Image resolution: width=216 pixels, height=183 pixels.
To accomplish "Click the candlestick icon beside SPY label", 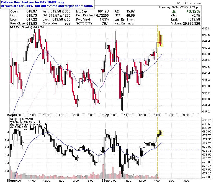I will point(12,27).
